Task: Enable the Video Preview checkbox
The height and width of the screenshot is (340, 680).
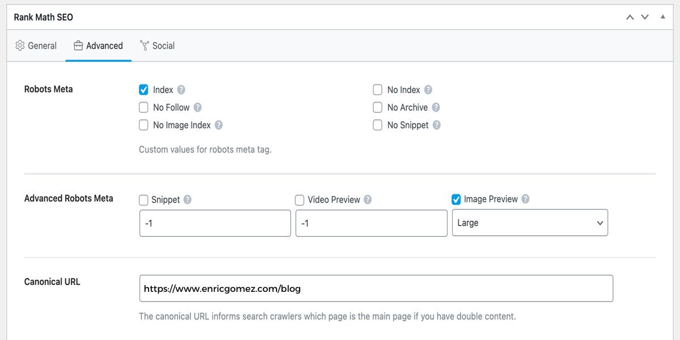Action: [x=300, y=199]
